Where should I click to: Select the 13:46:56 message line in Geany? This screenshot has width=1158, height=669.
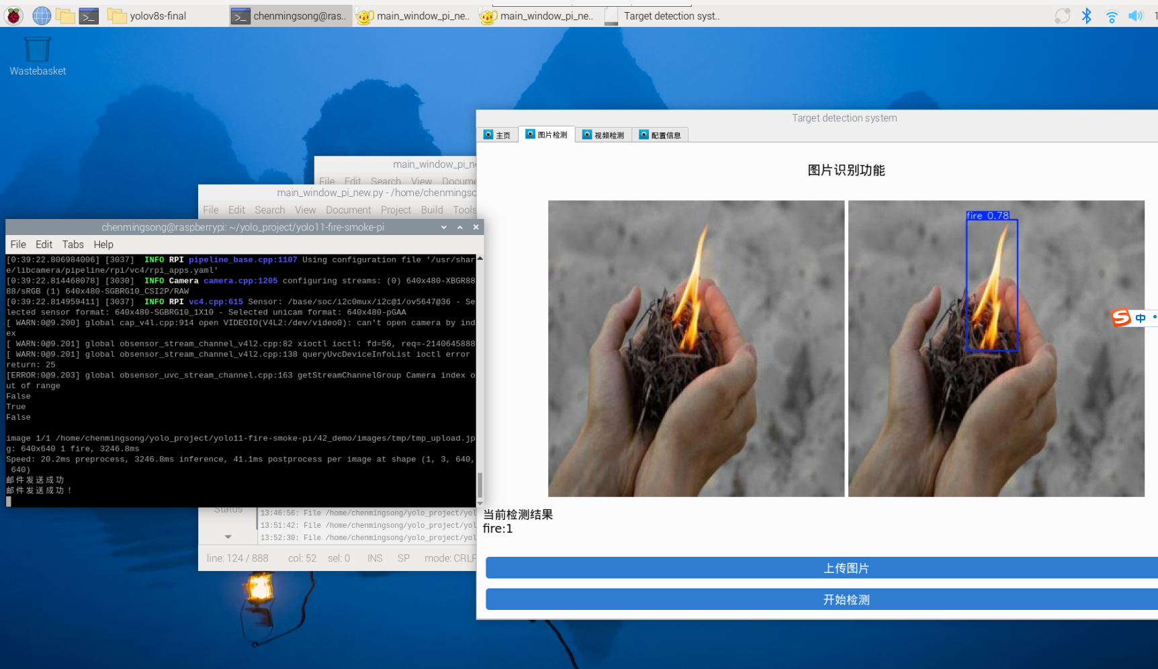(x=368, y=512)
